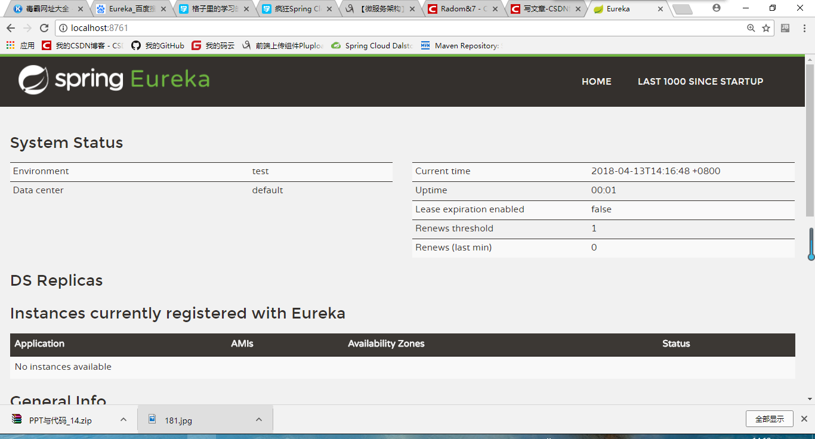The image size is (815, 439).
Task: Close the 毒霸网址大全 tab
Action: pos(81,9)
